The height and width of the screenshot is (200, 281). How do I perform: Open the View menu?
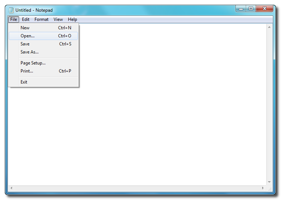point(58,19)
